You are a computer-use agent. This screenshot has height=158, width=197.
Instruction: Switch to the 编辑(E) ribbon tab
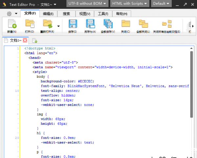pos(48,13)
